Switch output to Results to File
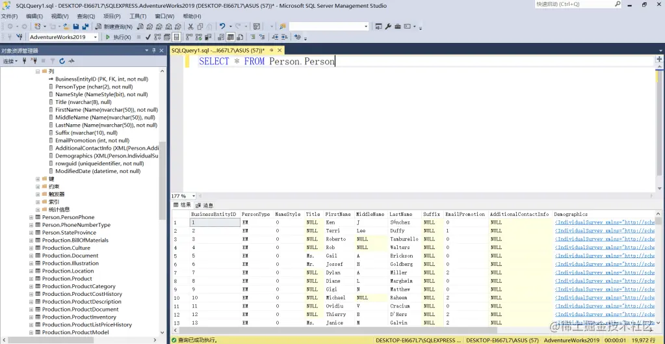Image resolution: width=665 pixels, height=344 pixels. (240, 37)
